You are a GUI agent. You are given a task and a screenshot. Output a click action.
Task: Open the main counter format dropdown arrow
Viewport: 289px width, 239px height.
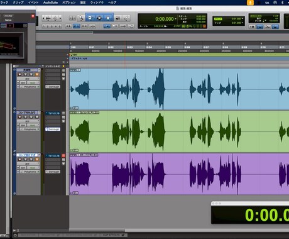point(175,19)
